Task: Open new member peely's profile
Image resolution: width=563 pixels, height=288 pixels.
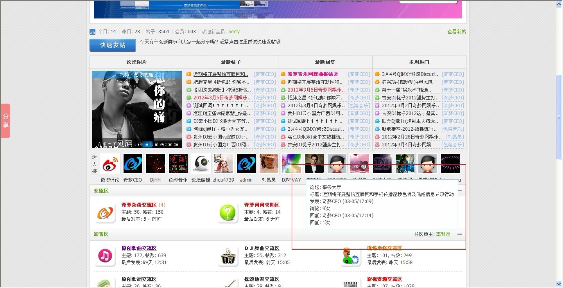Action: coord(234,32)
